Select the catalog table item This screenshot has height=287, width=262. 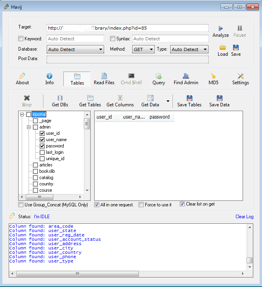point(46,177)
